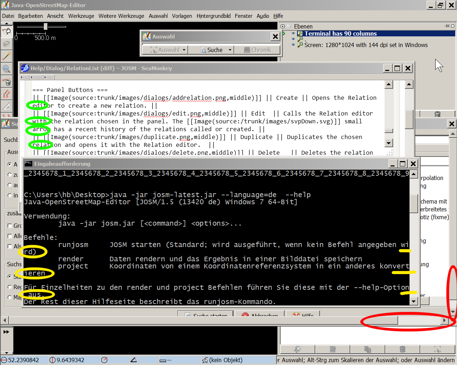Click the select-and-move objects tool
Viewport: 457px width, 365px height.
(x=6, y=31)
